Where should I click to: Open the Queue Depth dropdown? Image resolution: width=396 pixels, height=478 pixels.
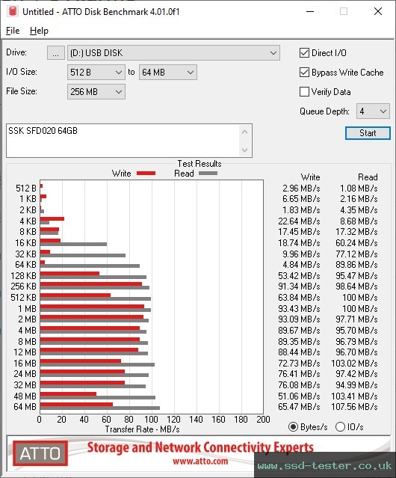373,111
